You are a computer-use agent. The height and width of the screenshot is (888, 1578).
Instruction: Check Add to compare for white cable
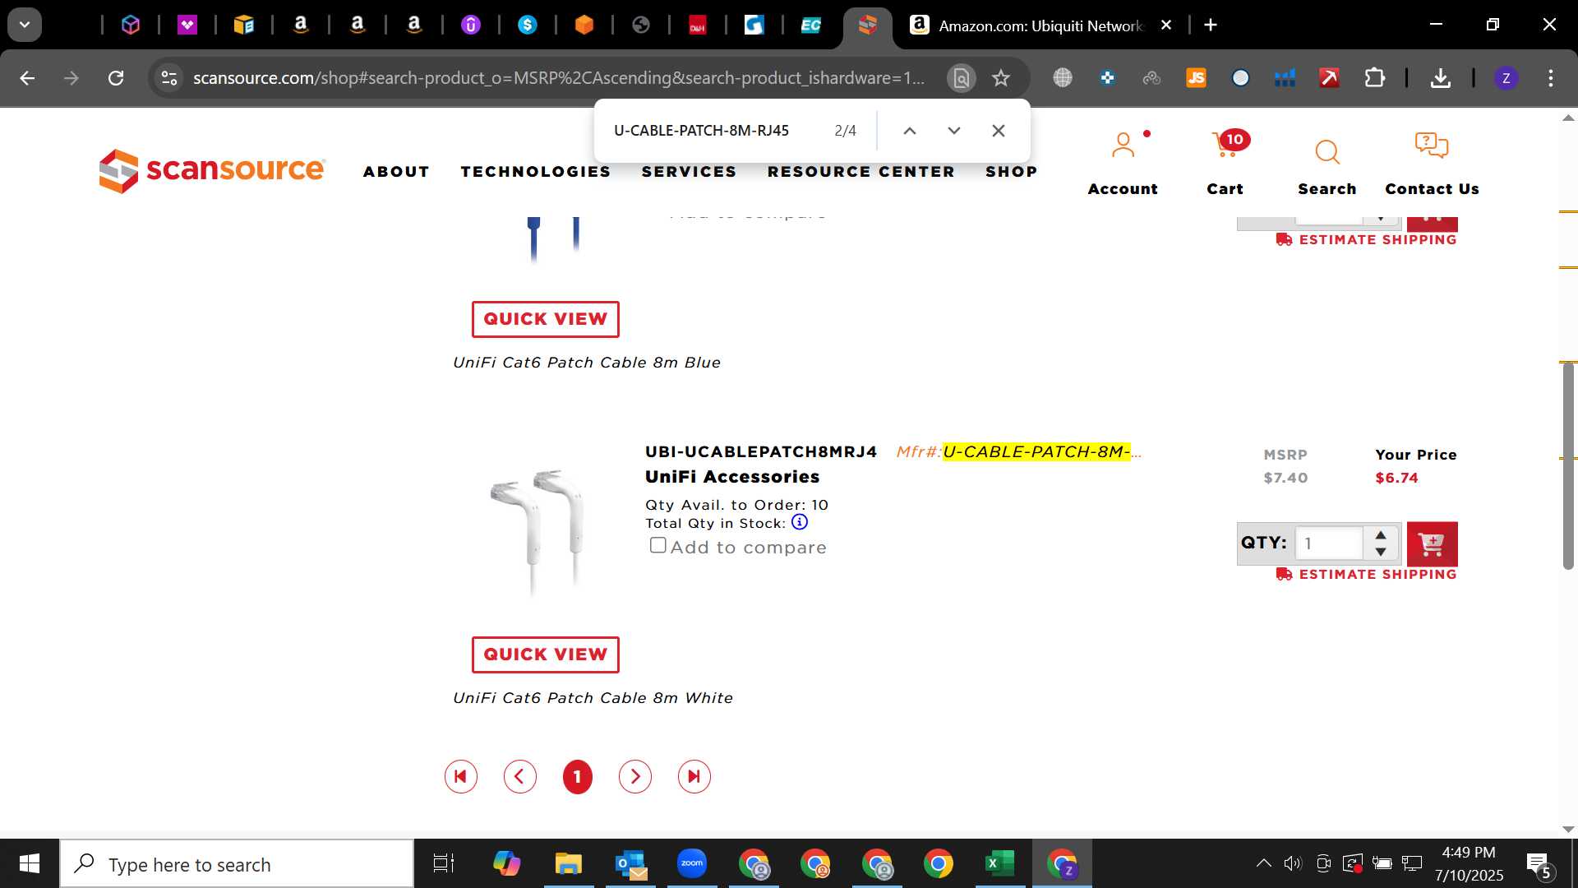click(x=657, y=545)
